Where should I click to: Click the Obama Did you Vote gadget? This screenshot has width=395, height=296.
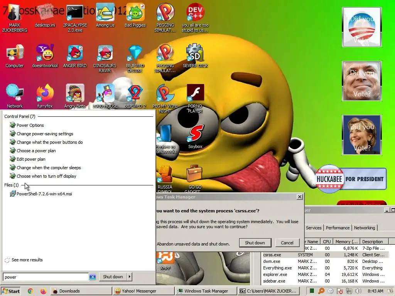(362, 27)
